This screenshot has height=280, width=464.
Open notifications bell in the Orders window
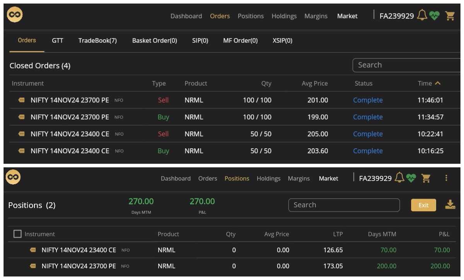pyautogui.click(x=422, y=15)
